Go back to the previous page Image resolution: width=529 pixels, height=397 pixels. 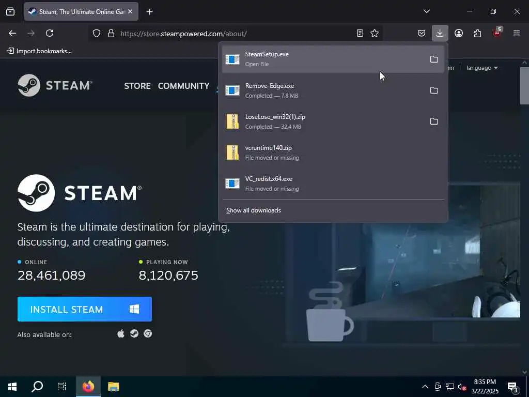(x=12, y=33)
